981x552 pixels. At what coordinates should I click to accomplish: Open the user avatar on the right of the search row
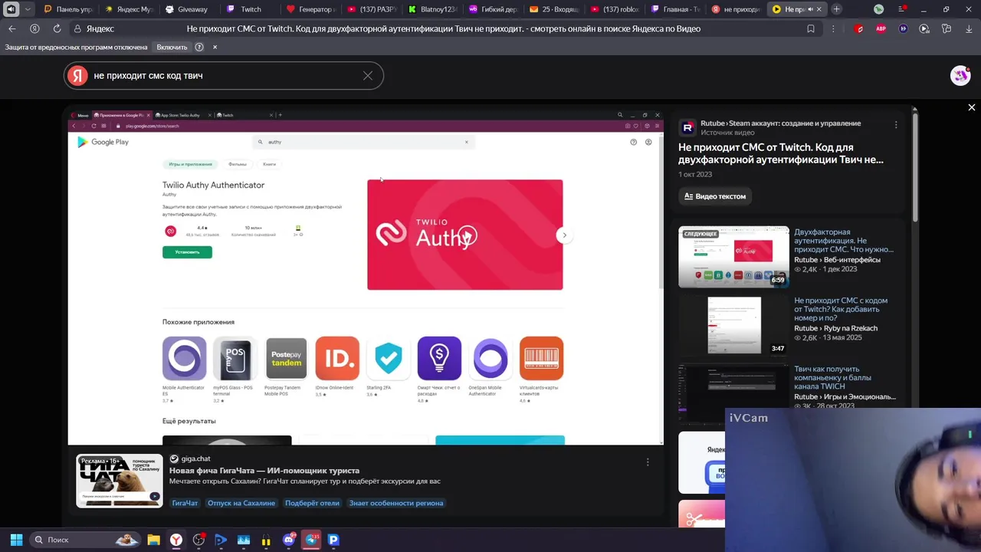(960, 75)
